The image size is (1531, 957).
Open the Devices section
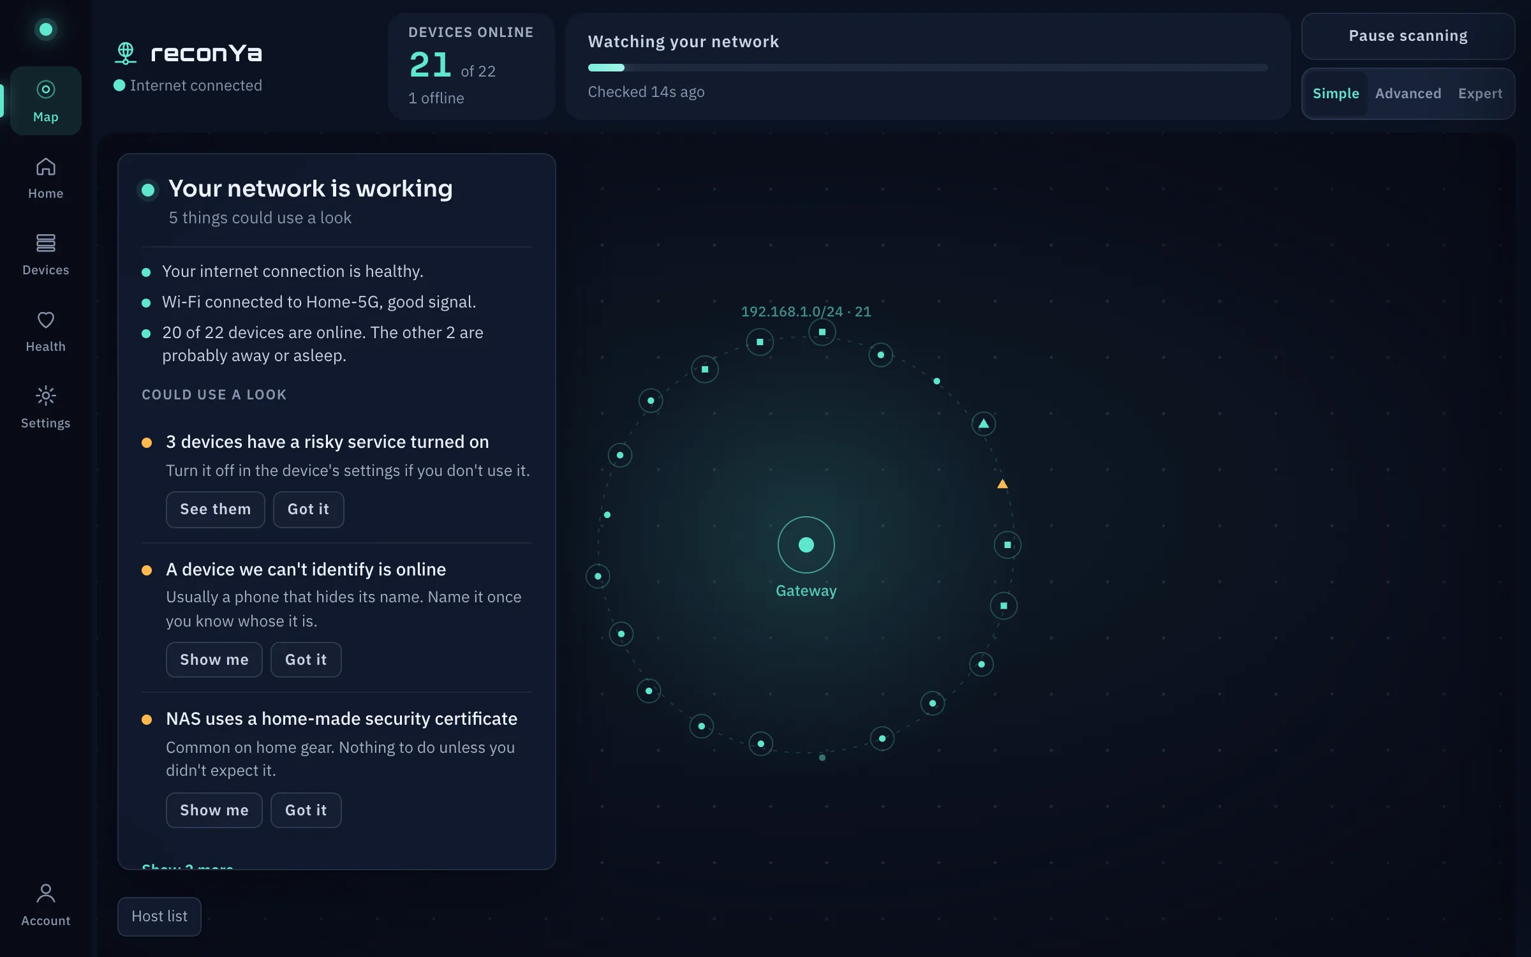point(45,255)
